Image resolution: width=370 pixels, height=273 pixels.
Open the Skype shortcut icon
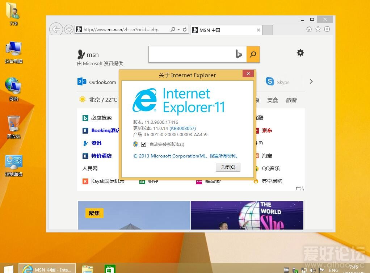pos(270,81)
